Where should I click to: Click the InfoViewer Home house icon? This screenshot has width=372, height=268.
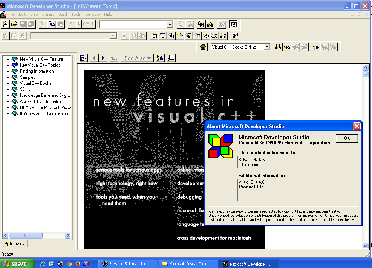tap(204, 47)
